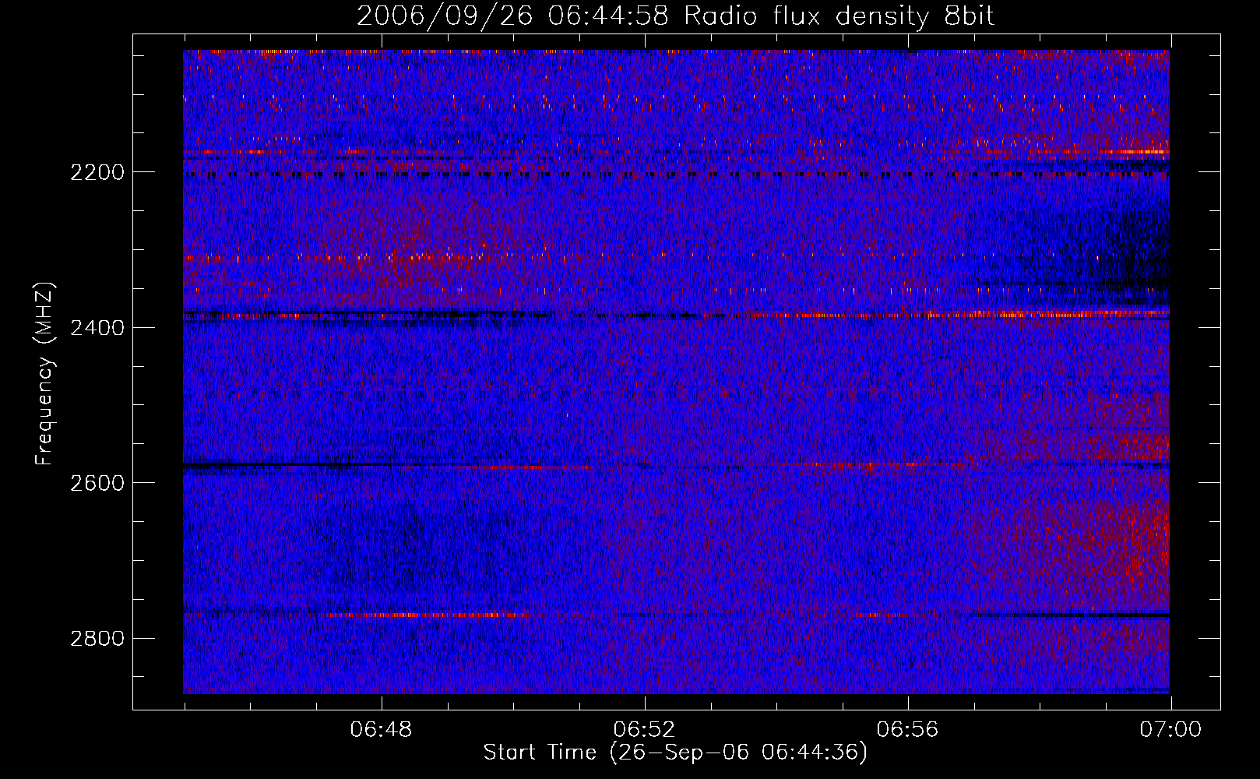Click the 06:56 time axis label
Screen dimensions: 1260x779
pos(907,730)
